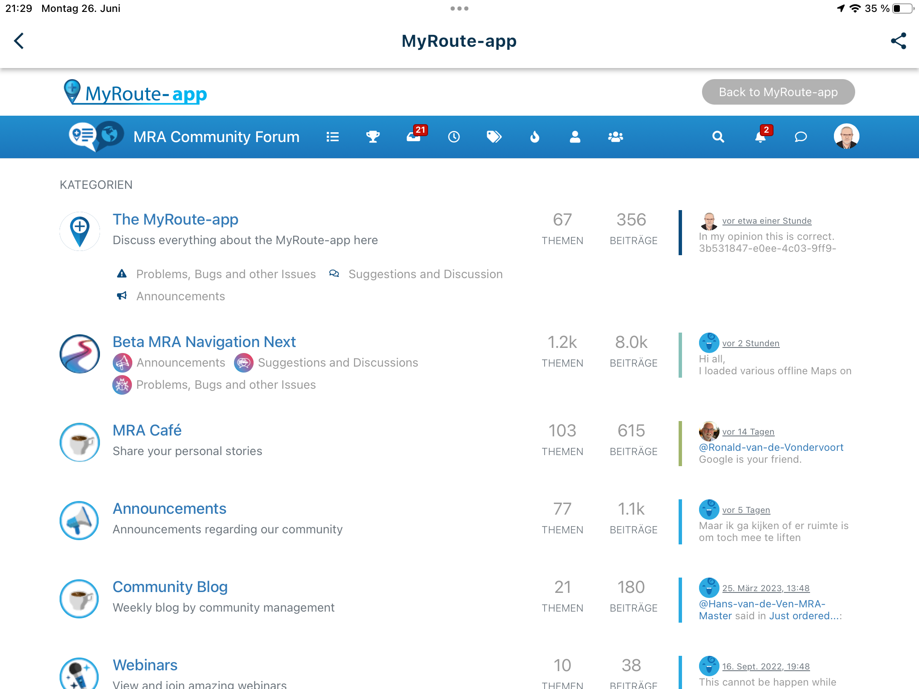Open poster avatar beside 'vor etwa einer Stunde'

pos(709,221)
